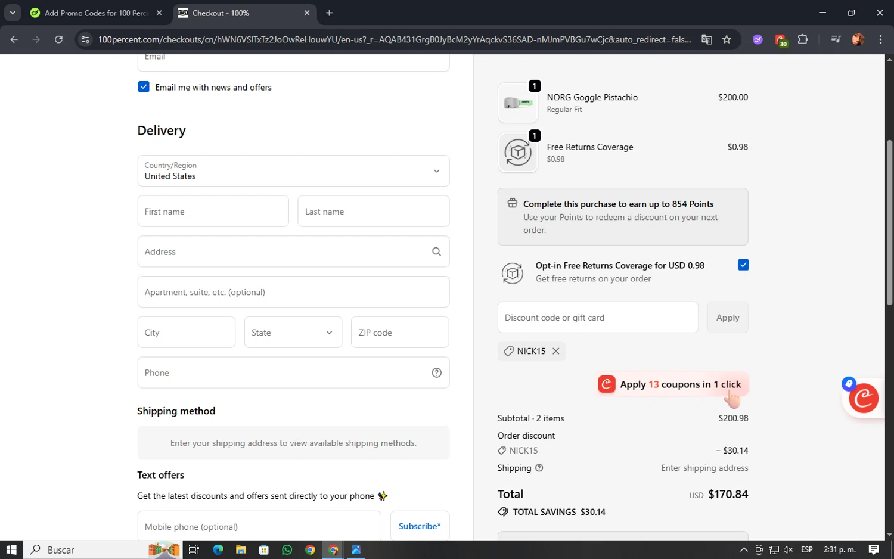
Task: Open Microsoft Store from the taskbar
Action: [x=263, y=549]
